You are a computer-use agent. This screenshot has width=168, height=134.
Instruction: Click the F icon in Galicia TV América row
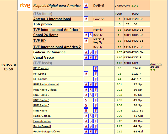[95, 52]
